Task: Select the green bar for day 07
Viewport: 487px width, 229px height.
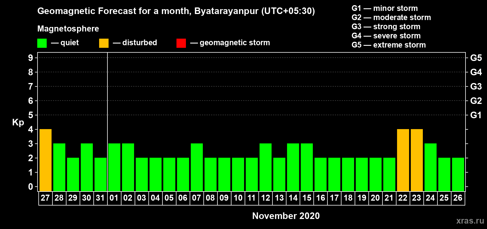Action: [x=197, y=167]
